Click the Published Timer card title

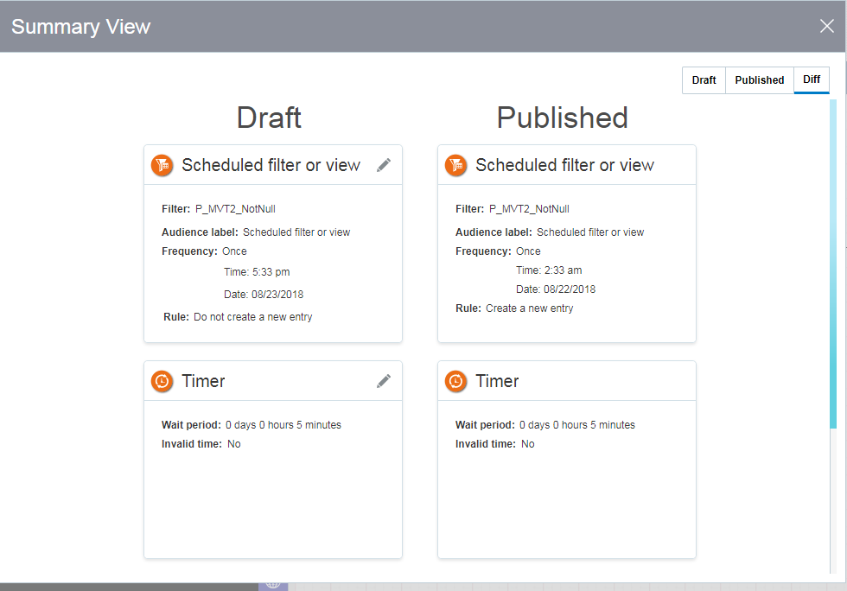(497, 381)
